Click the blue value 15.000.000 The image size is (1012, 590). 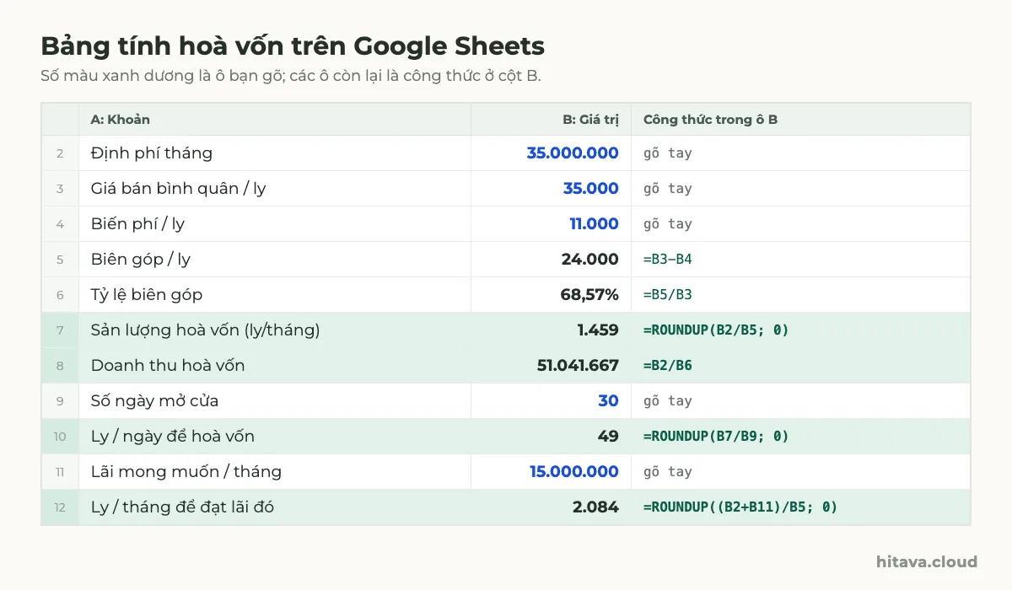tap(574, 472)
